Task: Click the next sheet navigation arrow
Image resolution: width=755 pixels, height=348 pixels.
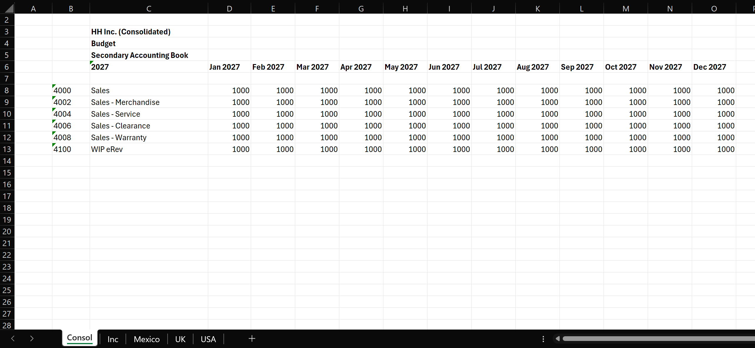Action: [32, 339]
